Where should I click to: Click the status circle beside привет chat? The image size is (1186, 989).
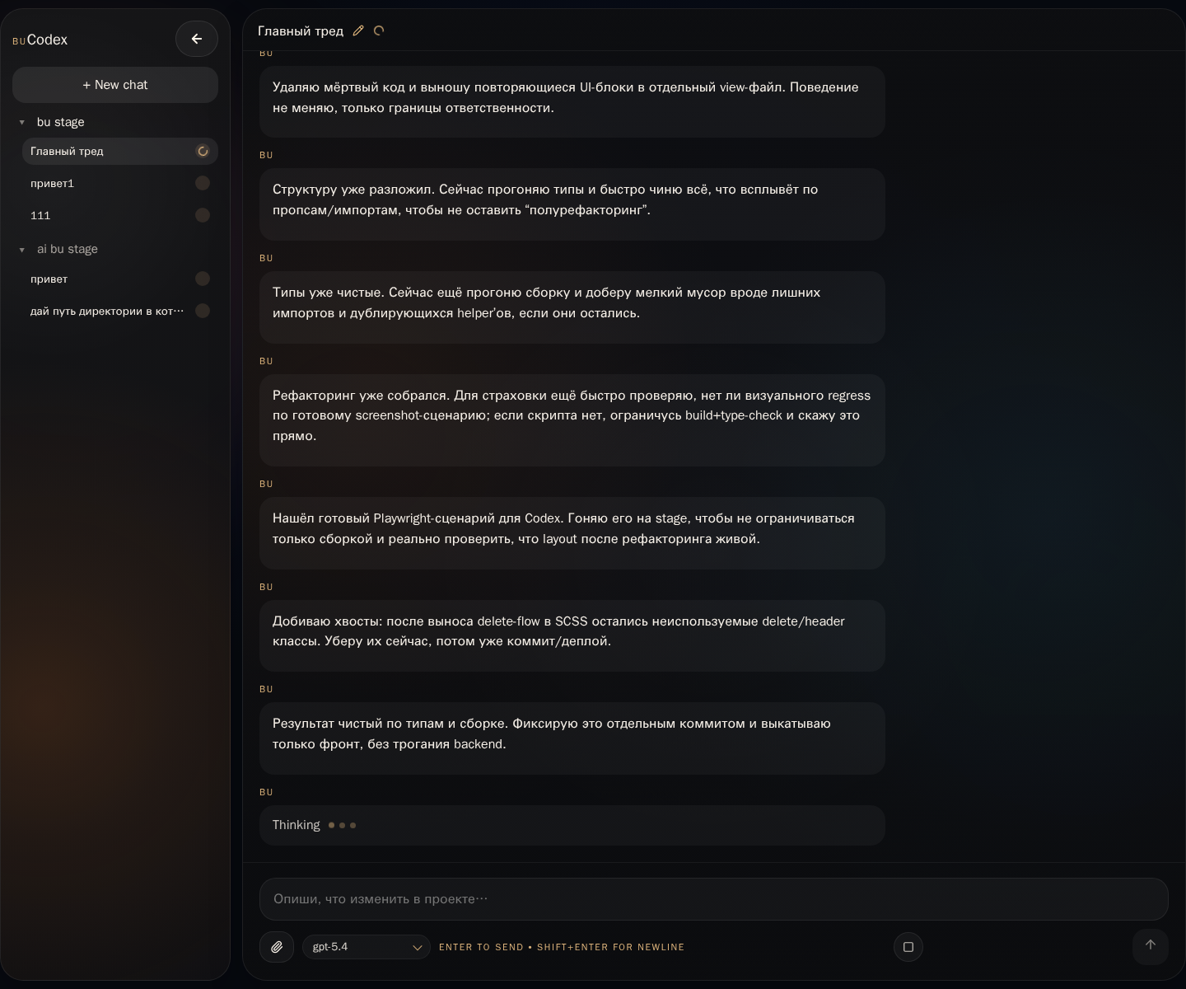point(203,279)
